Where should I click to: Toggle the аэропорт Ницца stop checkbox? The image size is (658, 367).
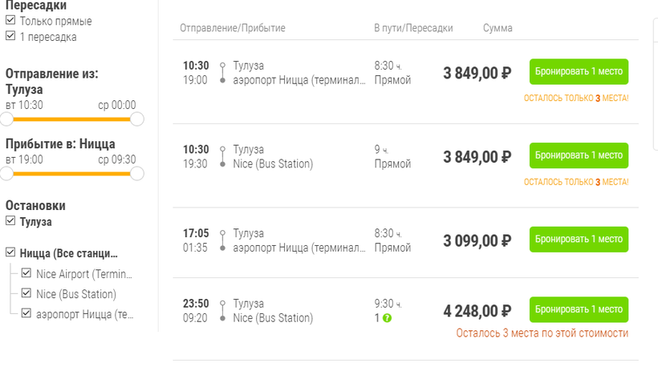(27, 313)
